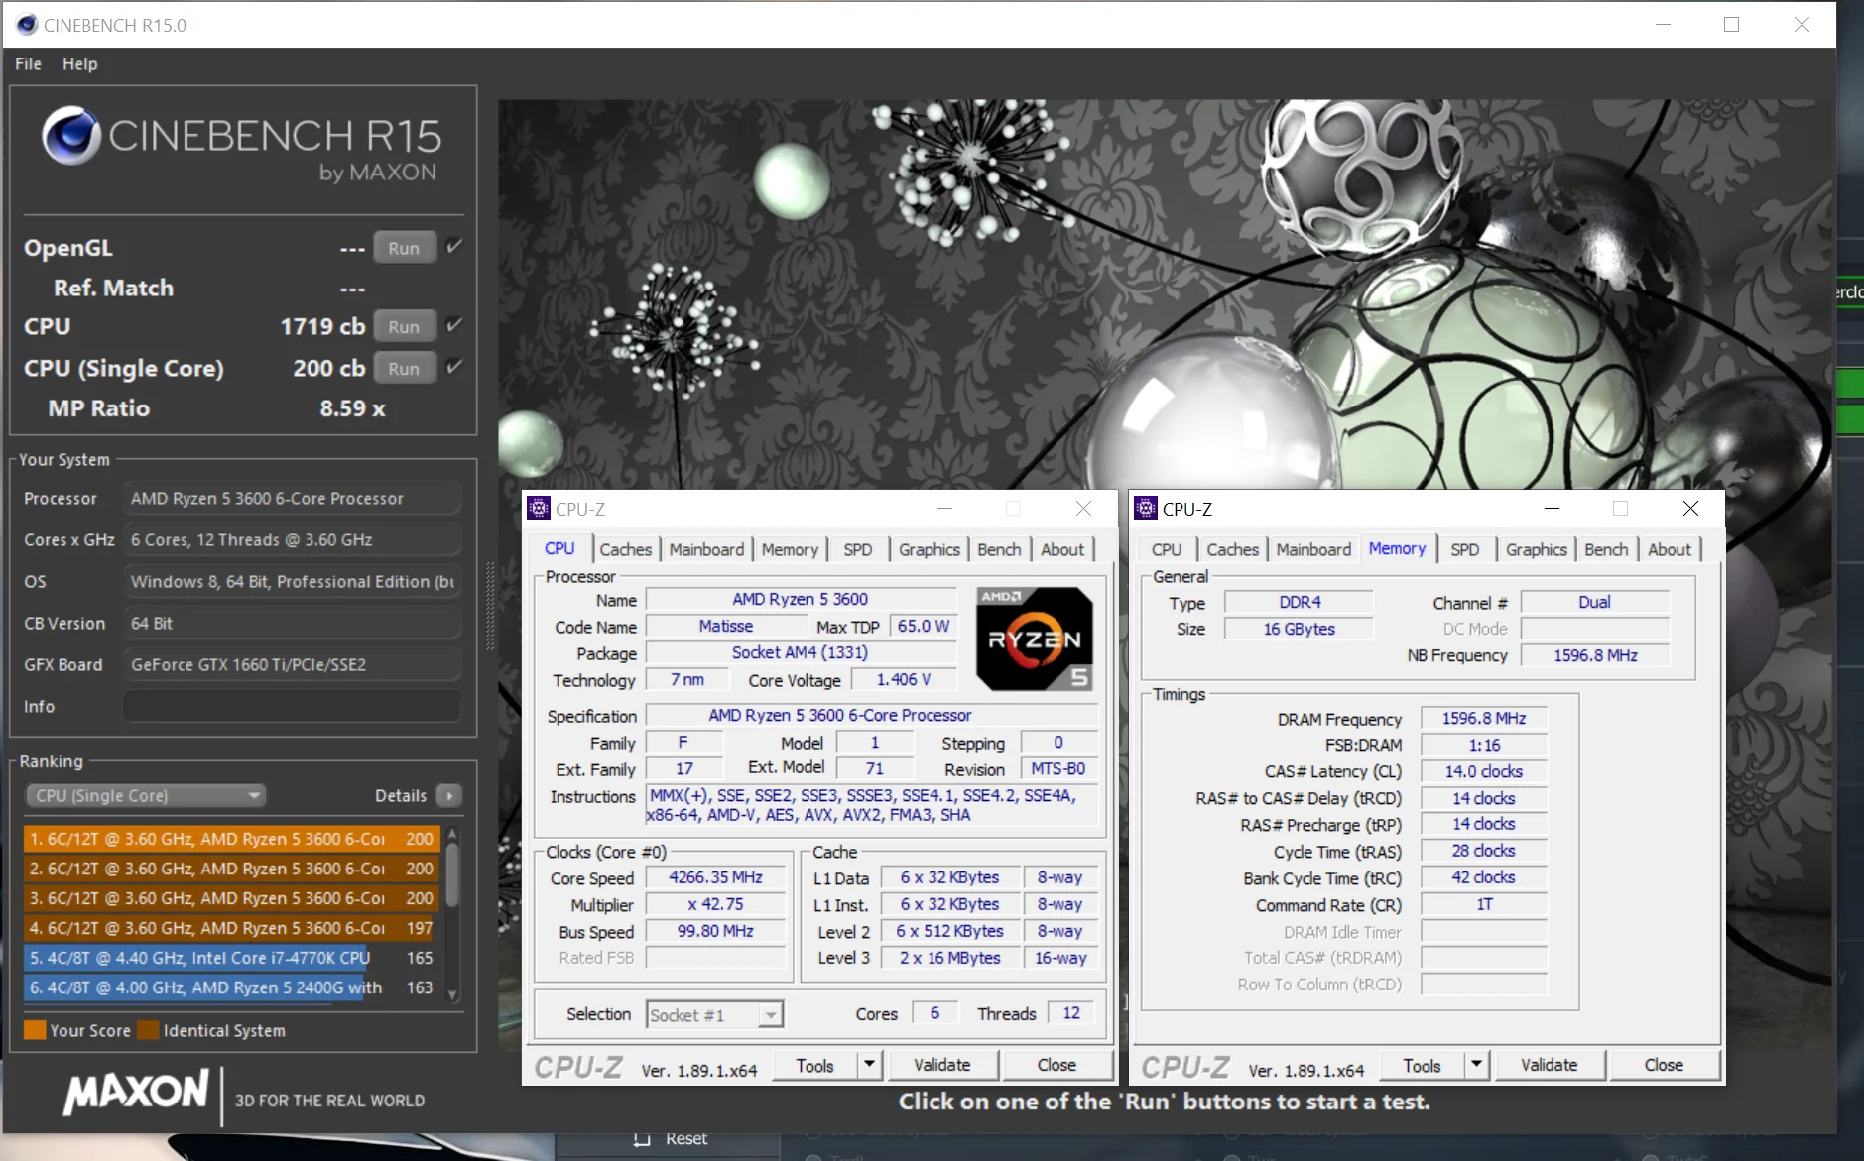Viewport: 1864px width, 1161px height.
Task: Switch to About tab in right CPU-Z
Action: (1670, 549)
